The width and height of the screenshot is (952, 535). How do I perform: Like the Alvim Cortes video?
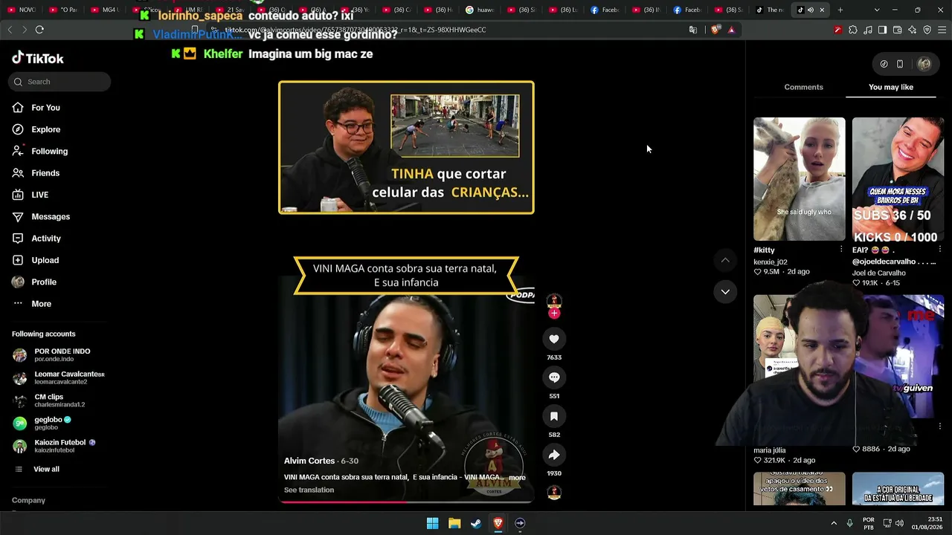[554, 339]
